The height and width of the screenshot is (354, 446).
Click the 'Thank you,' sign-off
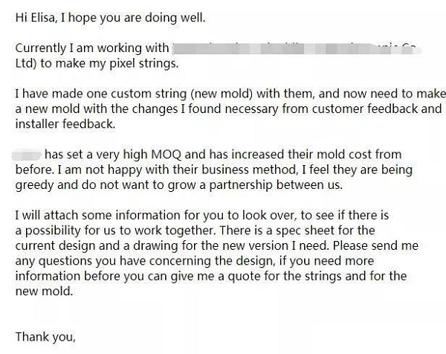pyautogui.click(x=45, y=337)
